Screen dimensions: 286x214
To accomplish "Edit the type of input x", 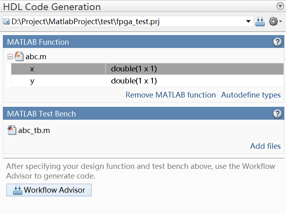I will pos(134,69).
